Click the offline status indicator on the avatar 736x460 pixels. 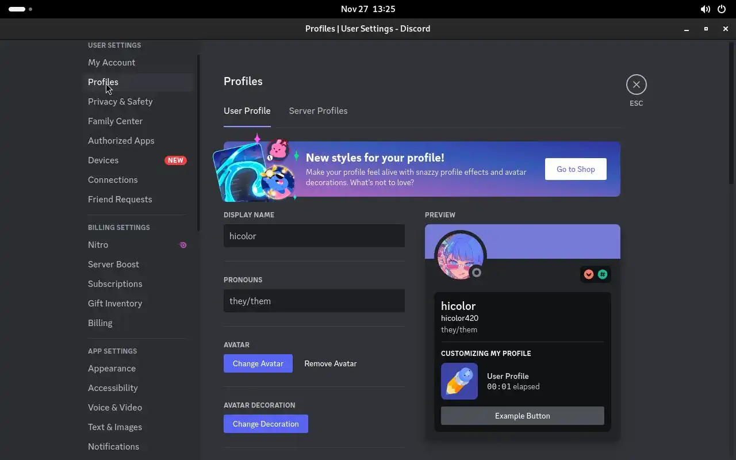(x=476, y=273)
